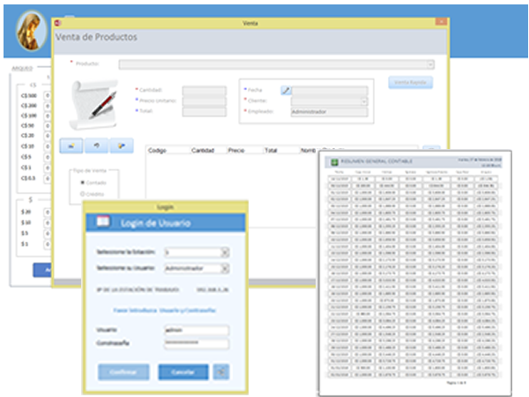
Task: Click the Contraseña password field
Action: point(196,342)
